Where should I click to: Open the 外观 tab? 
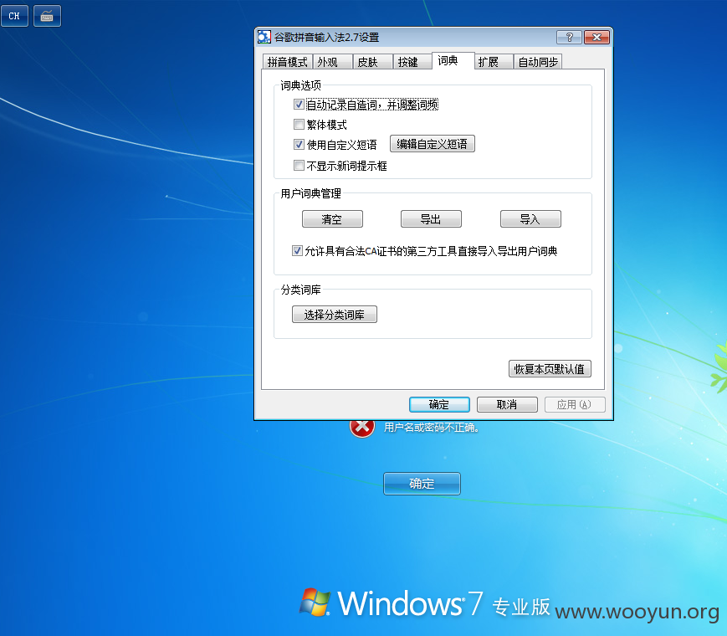[x=333, y=62]
